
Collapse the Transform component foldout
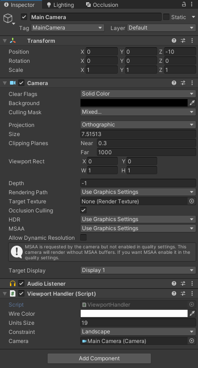pyautogui.click(x=5, y=41)
